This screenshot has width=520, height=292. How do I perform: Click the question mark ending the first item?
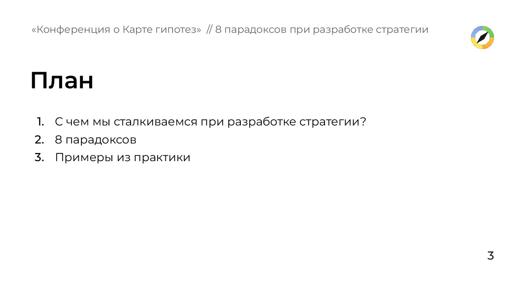363,121
